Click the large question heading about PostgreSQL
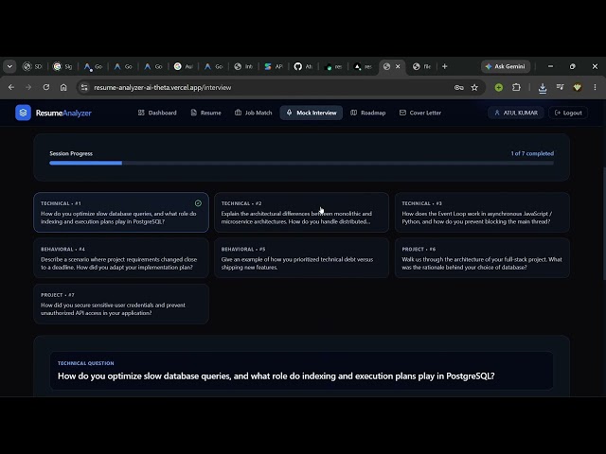 point(276,376)
